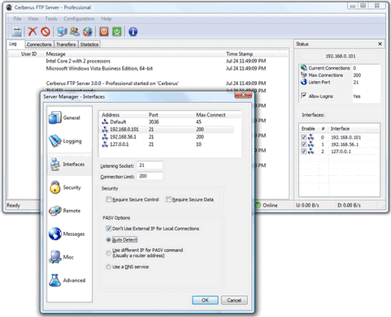Click the Address column header

tap(111, 115)
